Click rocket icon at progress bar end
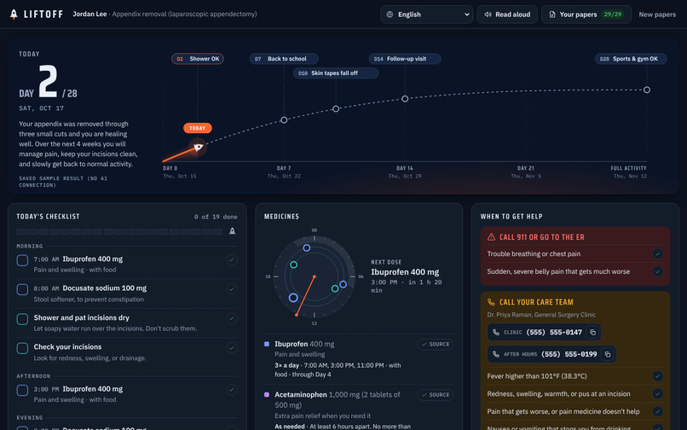This screenshot has height=430, width=687. [232, 231]
